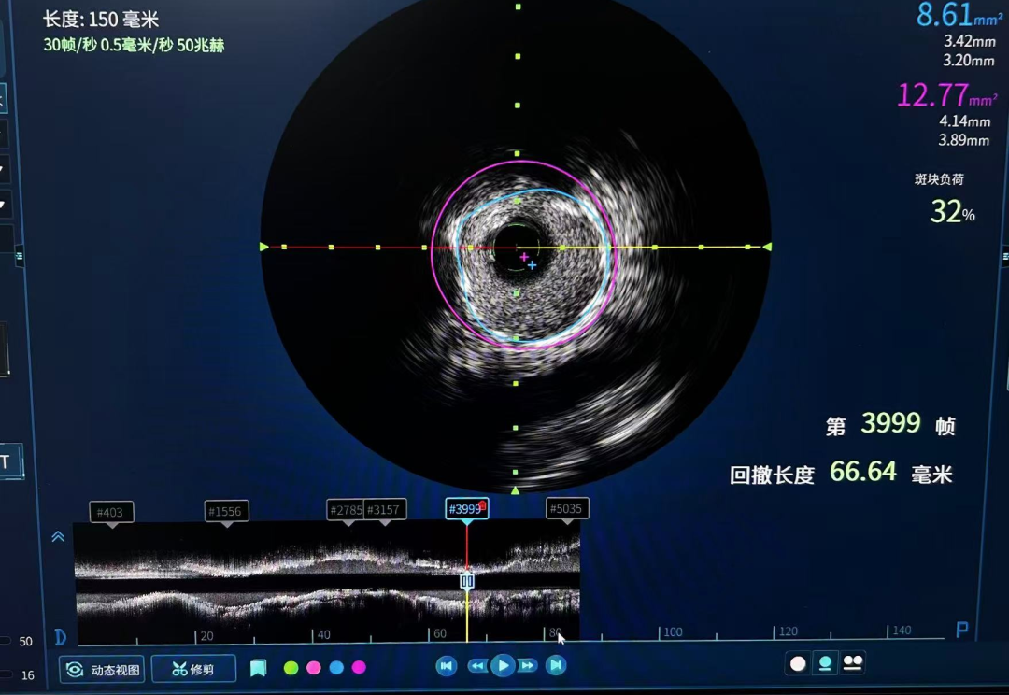
Task: Skip to the last frame
Action: point(556,666)
